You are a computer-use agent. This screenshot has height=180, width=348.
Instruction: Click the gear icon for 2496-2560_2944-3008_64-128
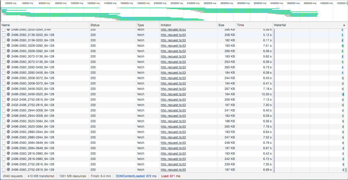click(8, 110)
